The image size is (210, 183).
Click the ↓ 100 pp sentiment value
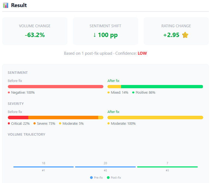[x=105, y=35]
